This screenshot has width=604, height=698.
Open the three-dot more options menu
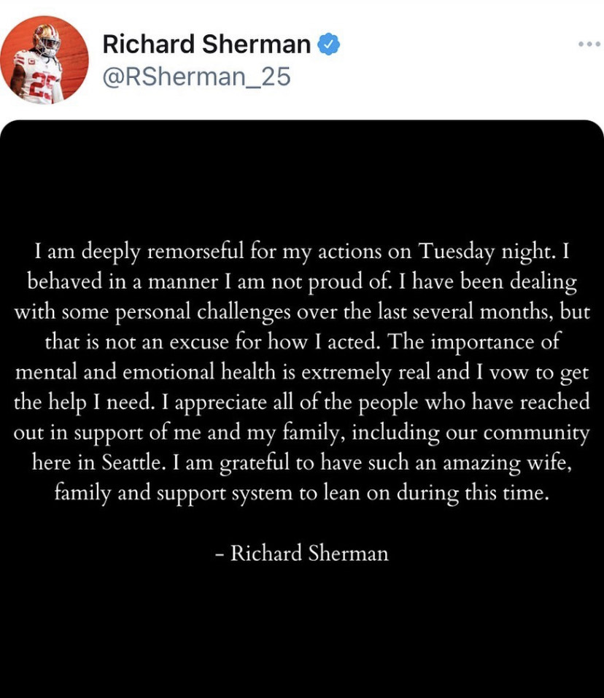coord(588,44)
